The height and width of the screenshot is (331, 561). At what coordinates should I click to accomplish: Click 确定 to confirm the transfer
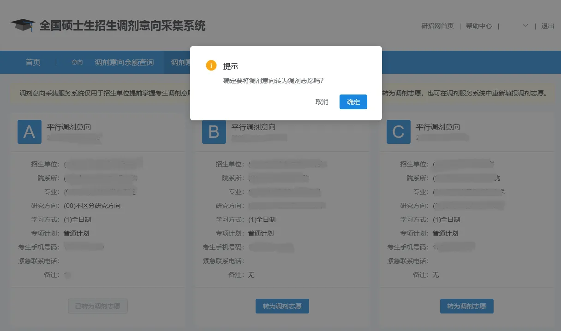click(x=353, y=102)
